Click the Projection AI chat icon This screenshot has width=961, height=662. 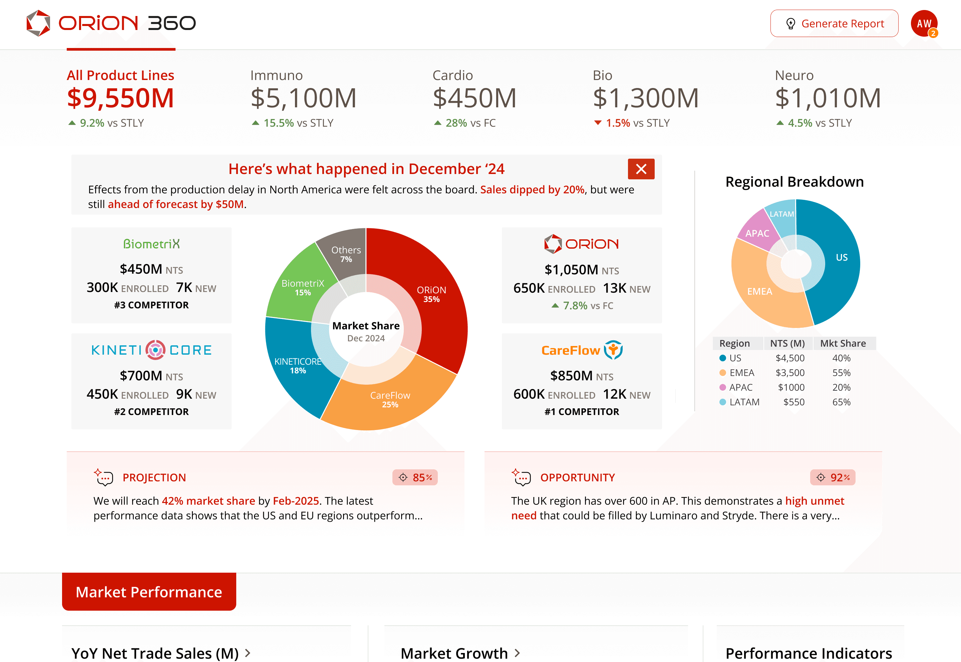tap(103, 477)
